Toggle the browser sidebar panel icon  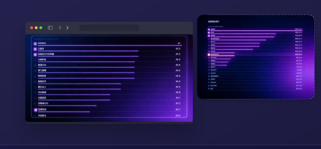pyautogui.click(x=50, y=28)
